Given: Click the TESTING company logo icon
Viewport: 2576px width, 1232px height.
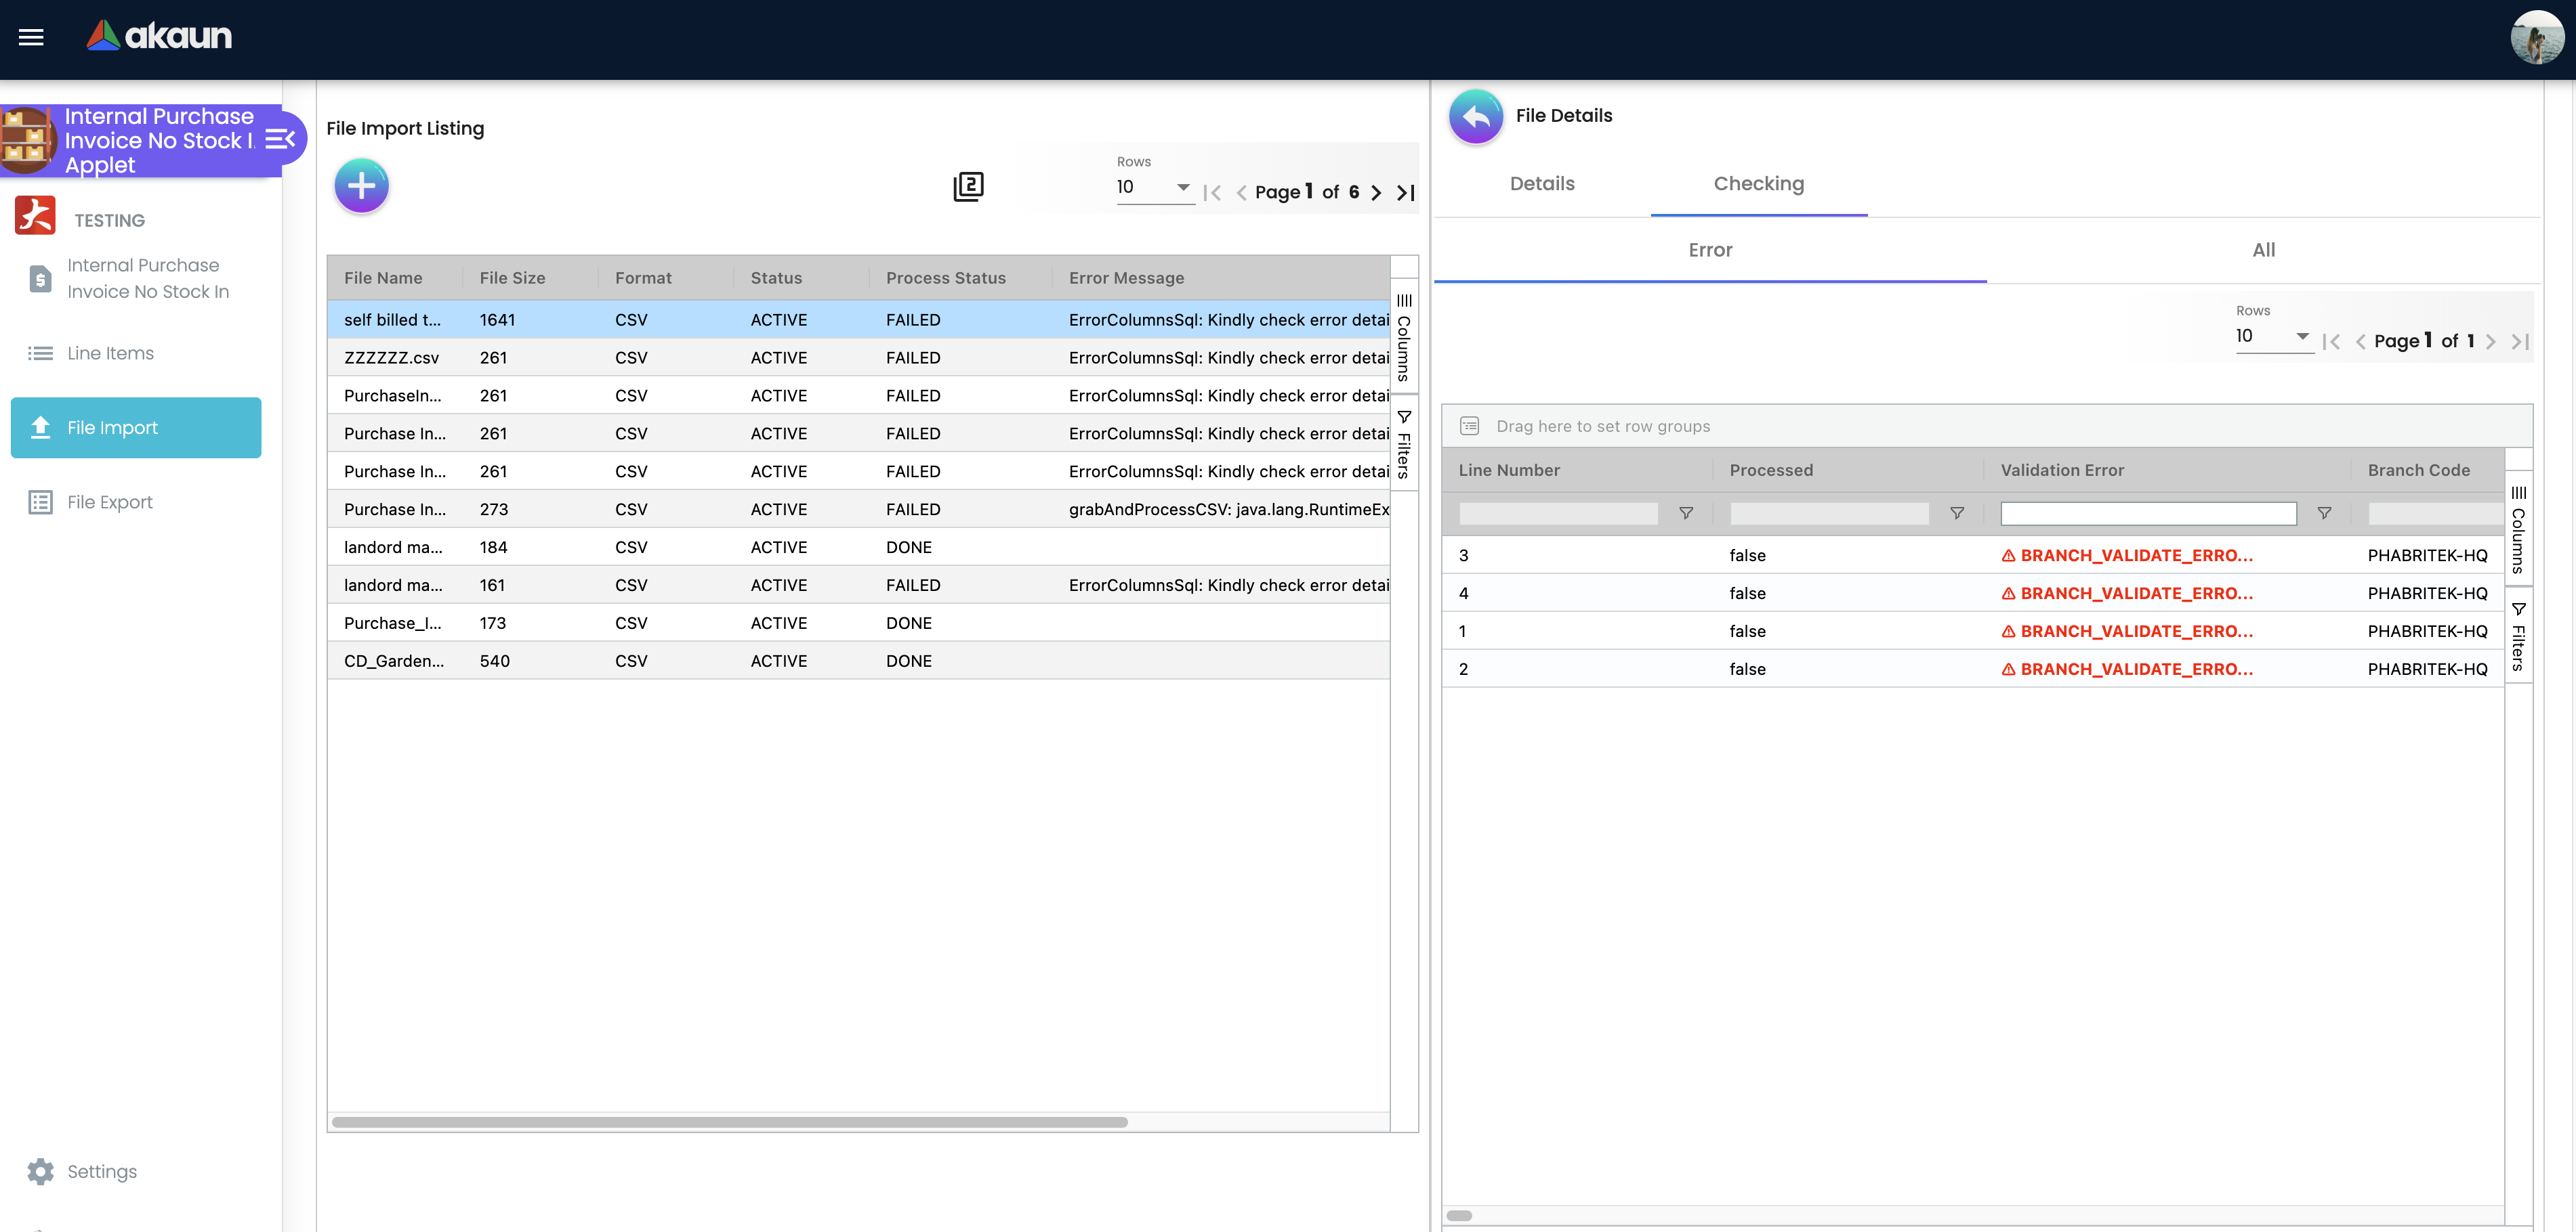Looking at the screenshot, I should click(x=35, y=217).
